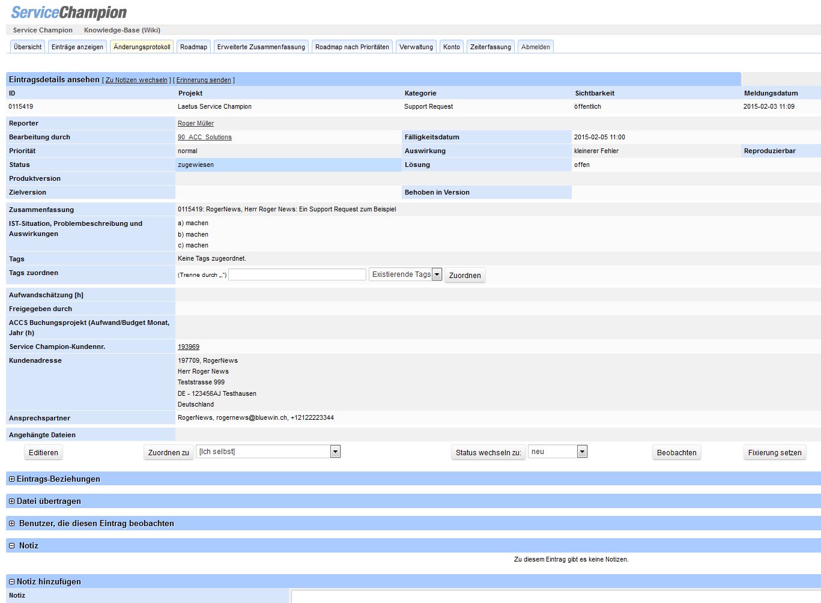821x603 pixels.
Task: Open customer number 193969 link
Action: click(x=189, y=347)
